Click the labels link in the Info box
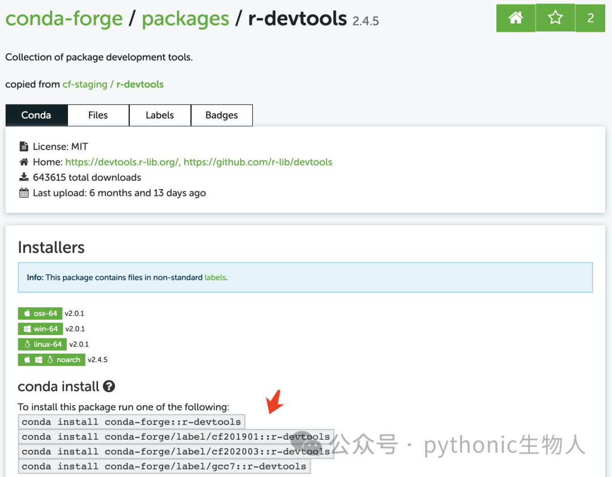This screenshot has width=612, height=477. coord(215,277)
